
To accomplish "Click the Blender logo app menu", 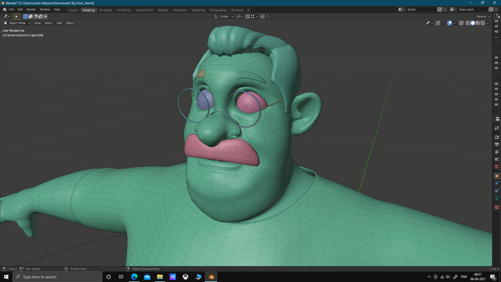I will point(4,9).
